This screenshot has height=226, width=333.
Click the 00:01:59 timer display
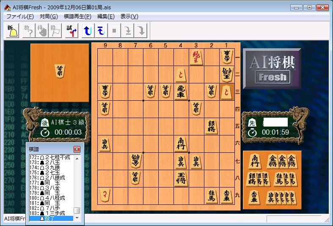tap(275, 132)
